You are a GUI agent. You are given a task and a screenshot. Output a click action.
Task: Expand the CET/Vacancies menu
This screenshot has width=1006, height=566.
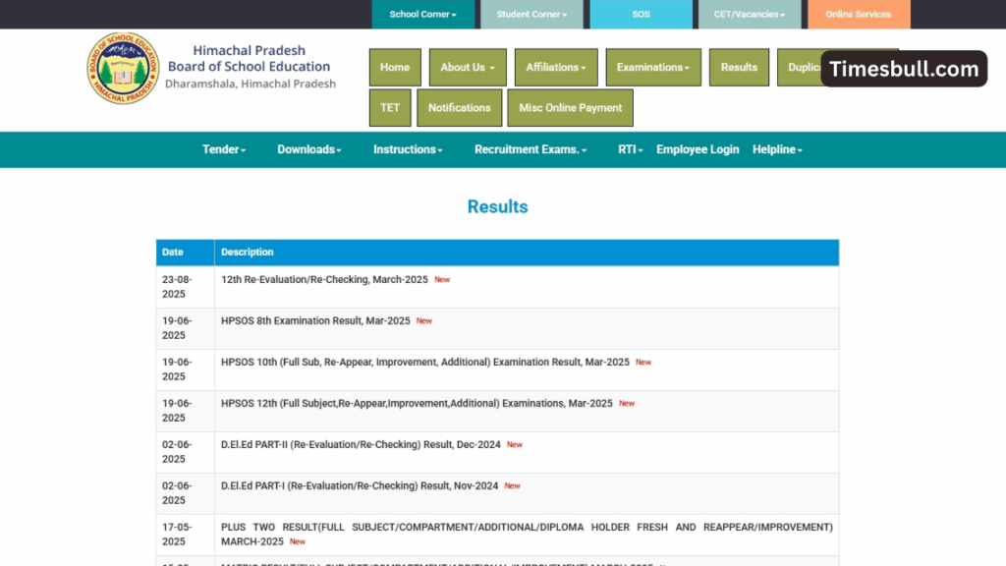[750, 14]
